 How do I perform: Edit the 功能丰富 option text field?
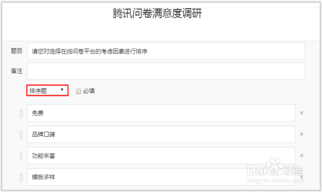pos(161,156)
